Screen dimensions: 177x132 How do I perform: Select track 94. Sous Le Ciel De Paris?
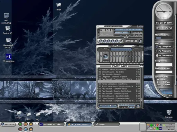119,91
